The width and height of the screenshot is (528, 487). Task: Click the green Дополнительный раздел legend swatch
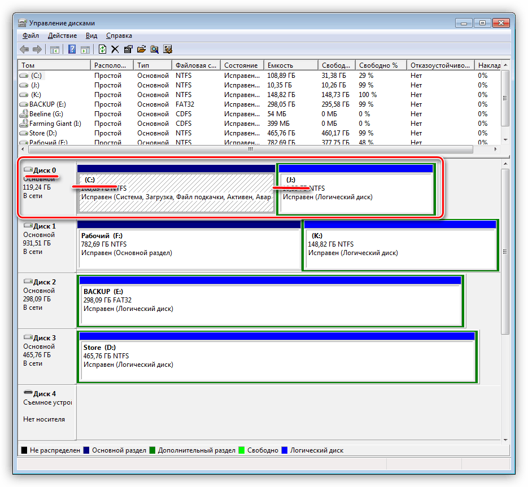pyautogui.click(x=152, y=450)
